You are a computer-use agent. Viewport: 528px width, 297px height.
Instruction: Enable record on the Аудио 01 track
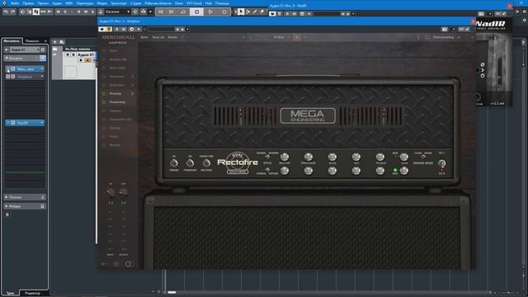[x=81, y=60]
